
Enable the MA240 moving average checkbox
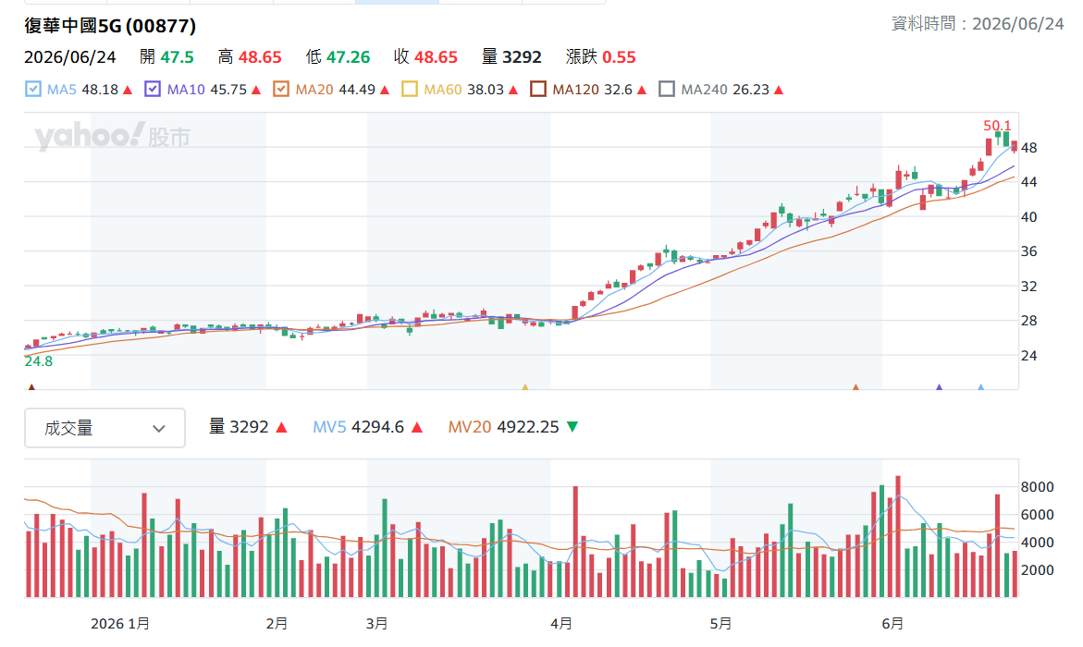(667, 89)
